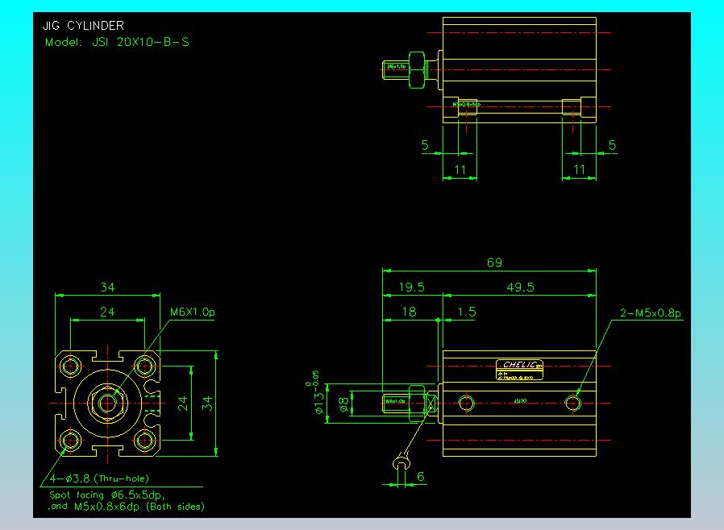Click the hex nut in the front view
This screenshot has width=724, height=530.
[x=107, y=401]
